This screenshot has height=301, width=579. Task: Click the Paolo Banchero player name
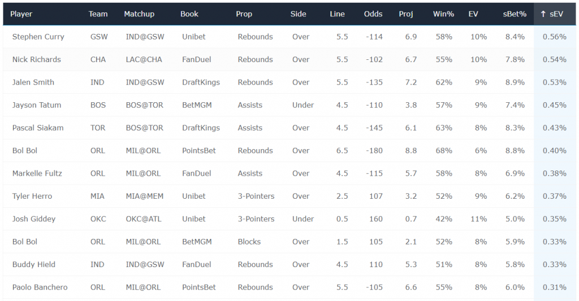click(x=40, y=287)
